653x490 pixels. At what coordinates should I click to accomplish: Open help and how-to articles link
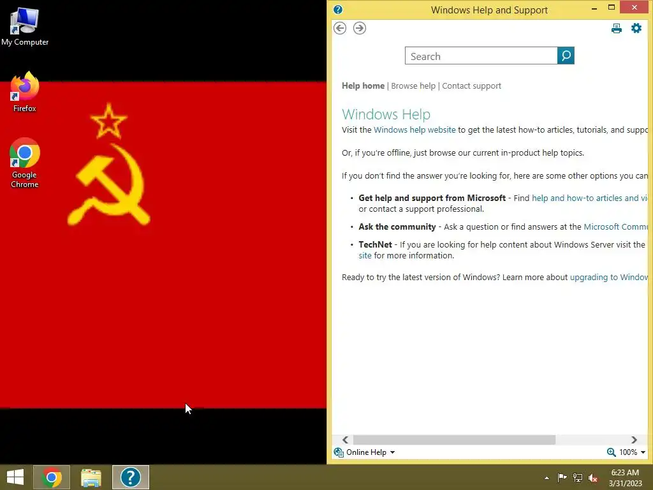point(590,198)
